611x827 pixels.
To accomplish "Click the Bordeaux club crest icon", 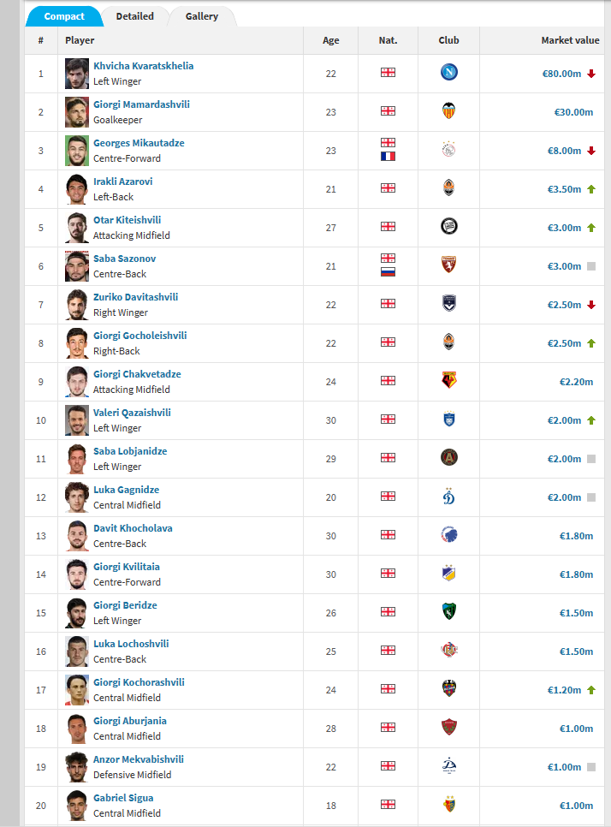I will 448,305.
